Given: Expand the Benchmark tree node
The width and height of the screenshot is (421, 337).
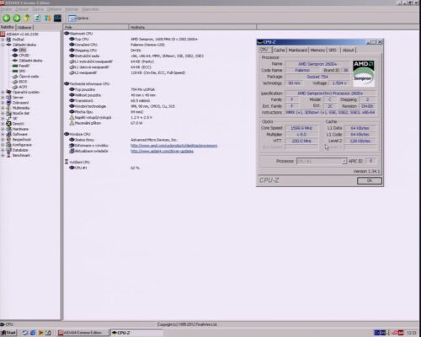Looking at the screenshot, I should [x=3, y=155].
